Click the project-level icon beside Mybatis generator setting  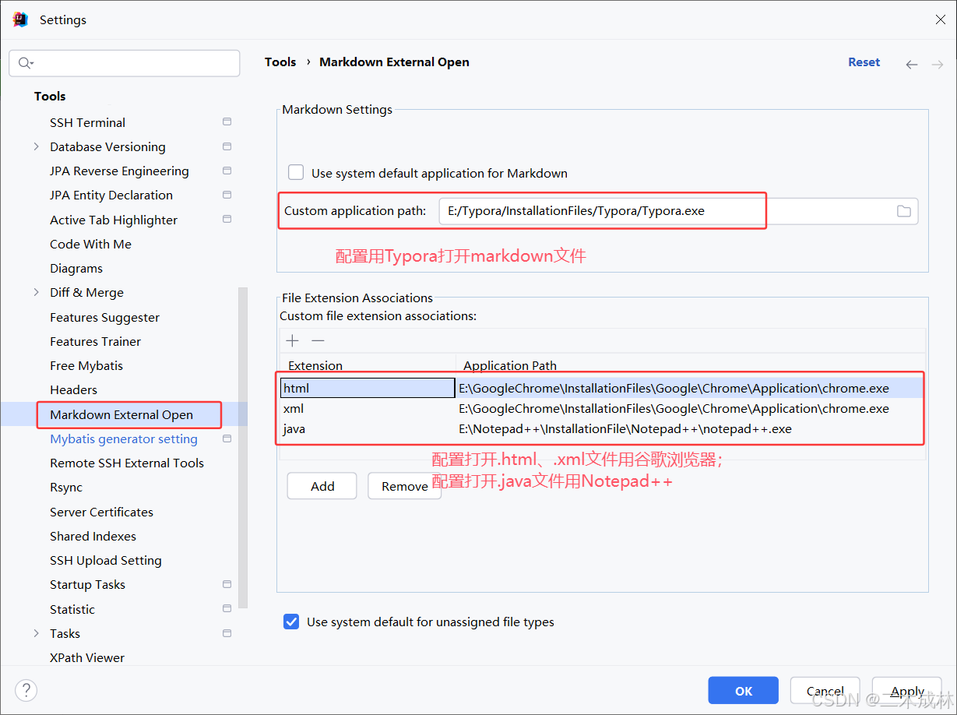(x=227, y=439)
